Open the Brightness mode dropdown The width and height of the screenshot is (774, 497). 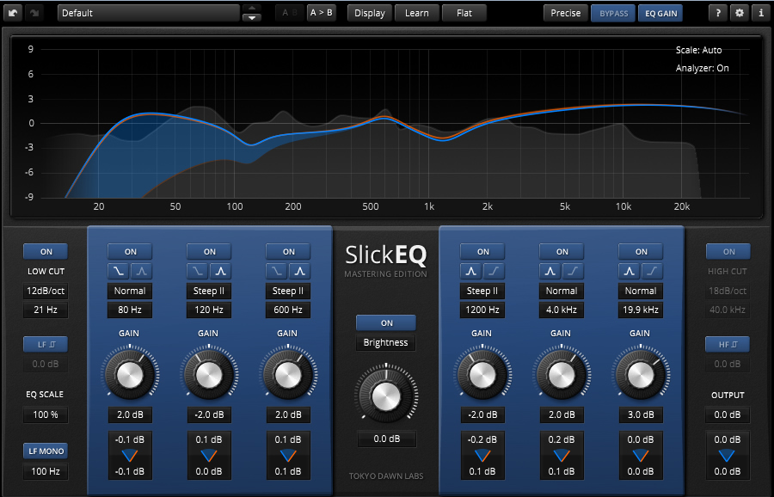386,342
